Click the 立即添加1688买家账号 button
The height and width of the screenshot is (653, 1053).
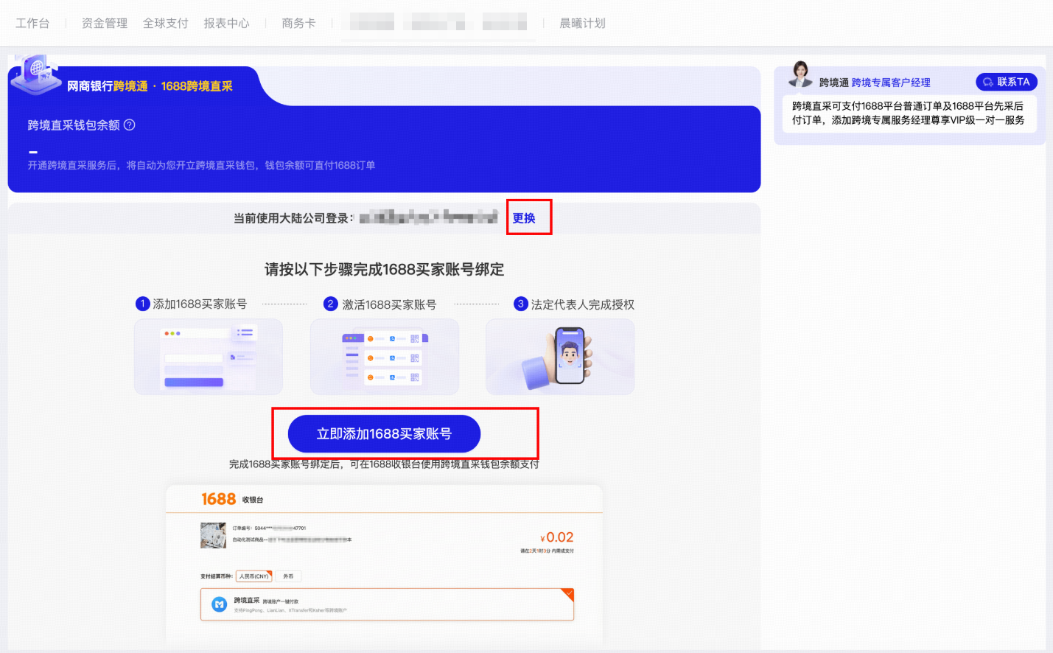384,434
